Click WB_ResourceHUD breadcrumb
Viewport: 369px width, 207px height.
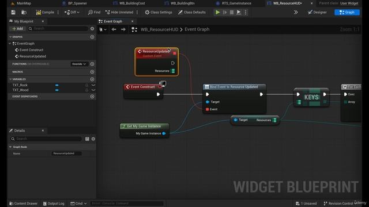[159, 29]
